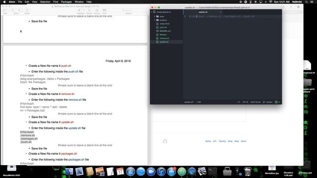317x178 pixels.
Task: Click the master git branch indicator
Action: point(267,102)
